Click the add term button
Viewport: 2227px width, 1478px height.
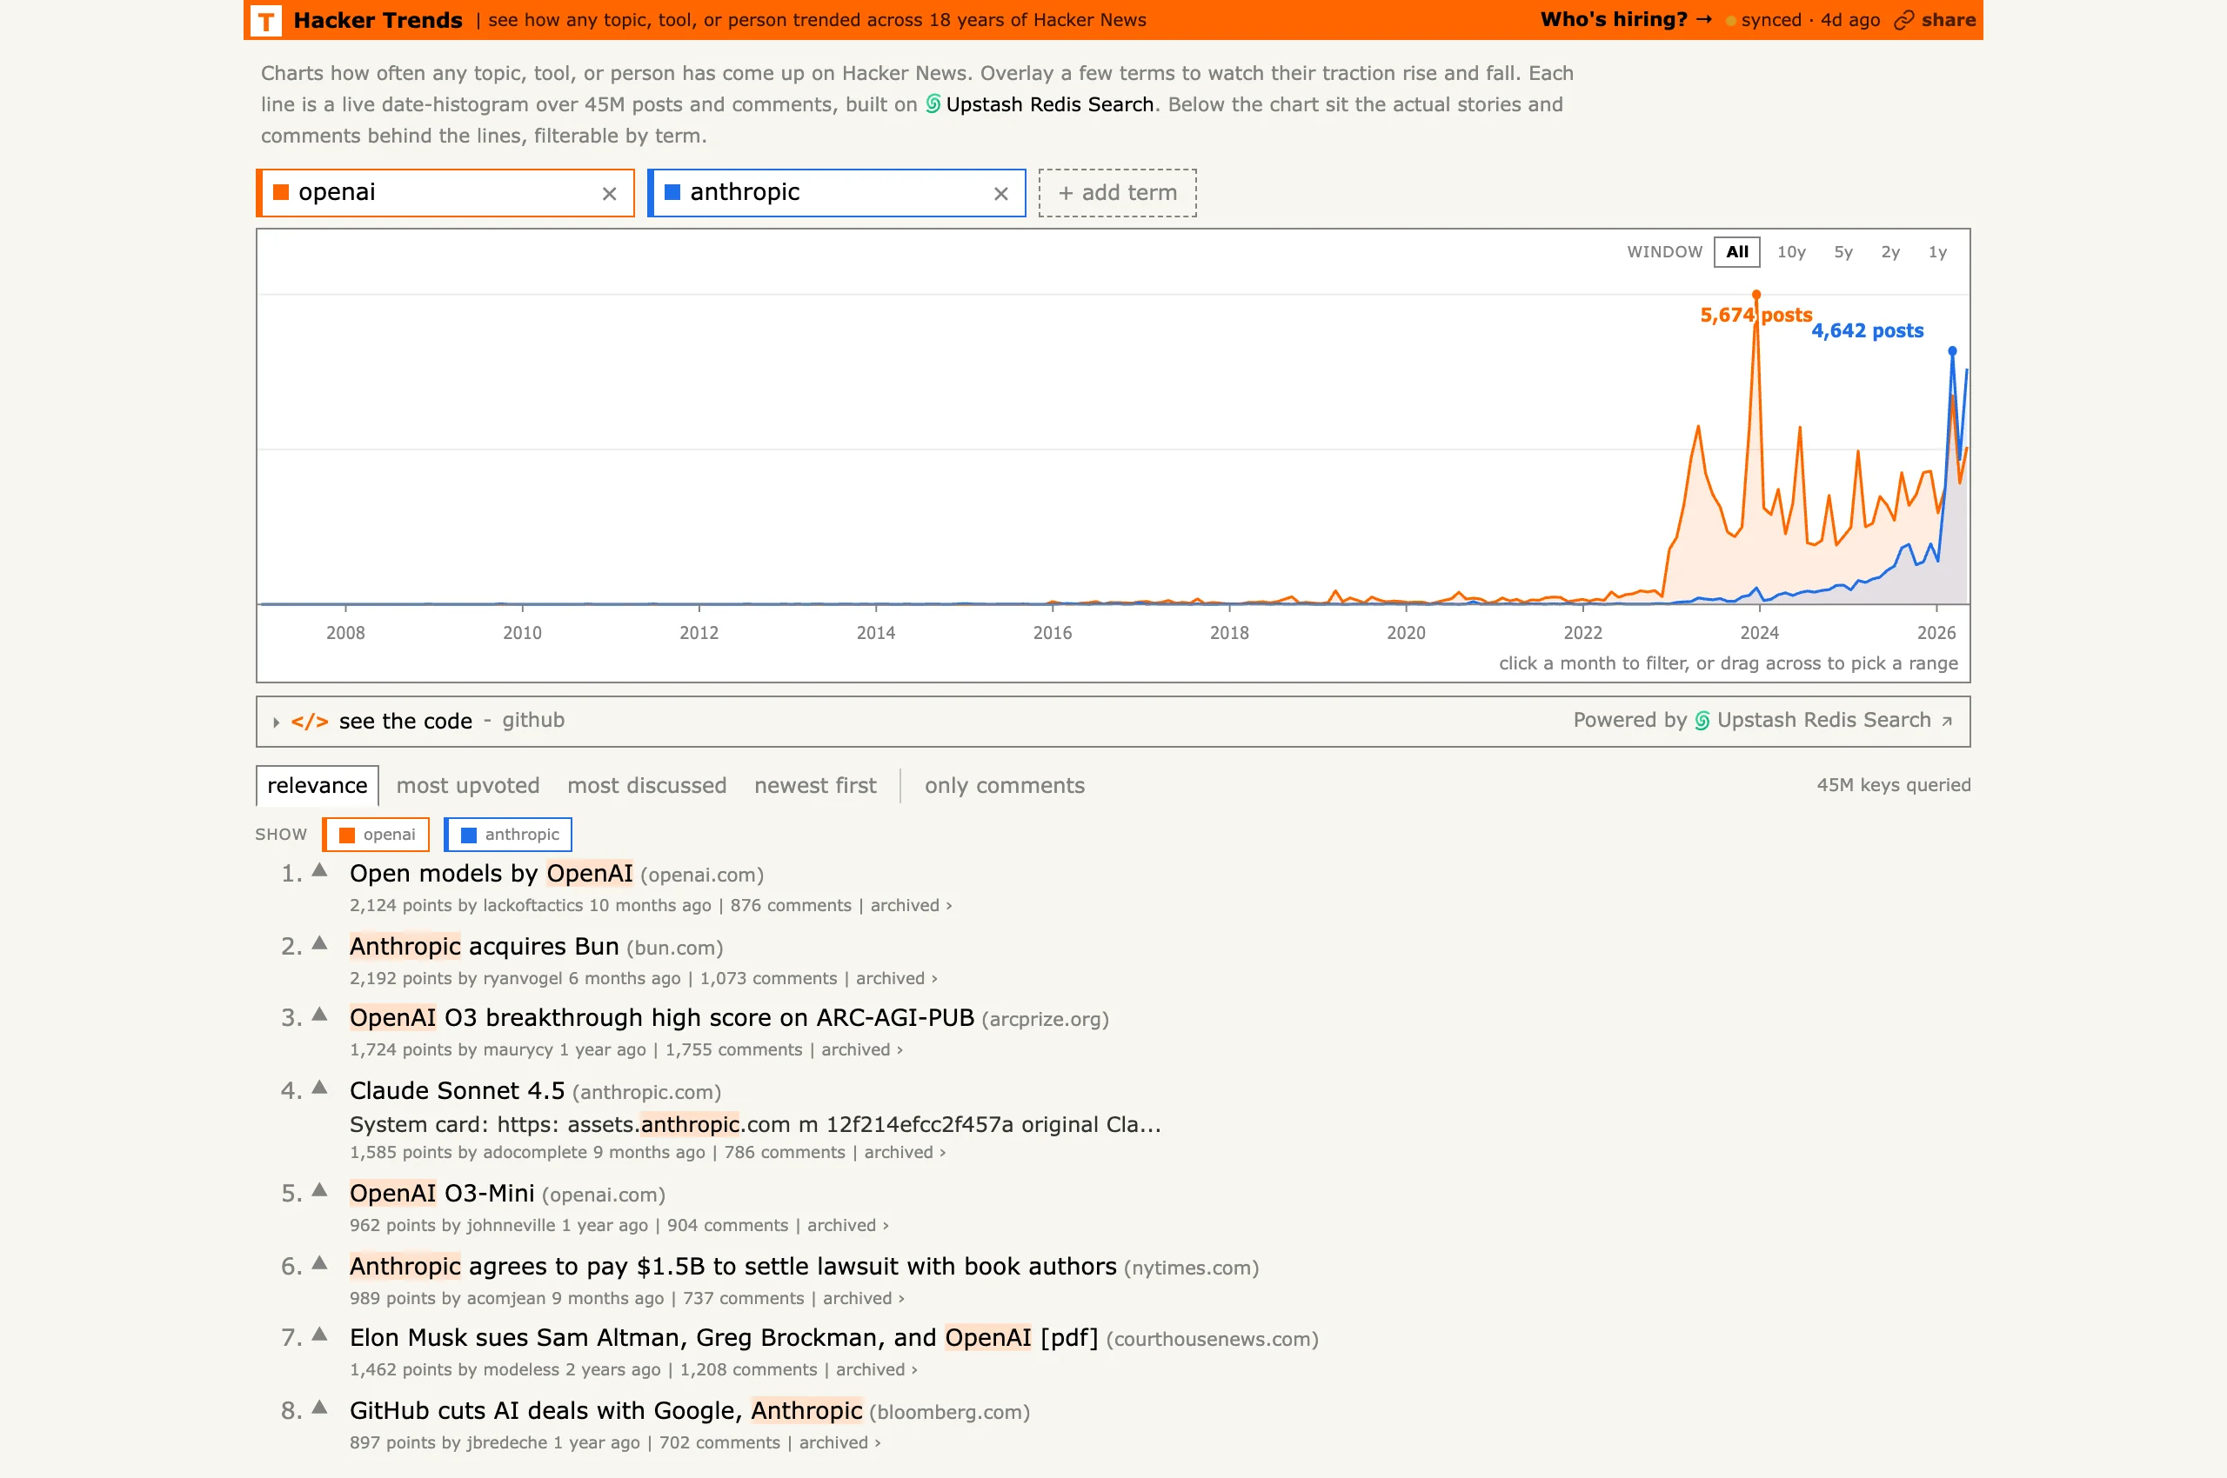[1118, 193]
